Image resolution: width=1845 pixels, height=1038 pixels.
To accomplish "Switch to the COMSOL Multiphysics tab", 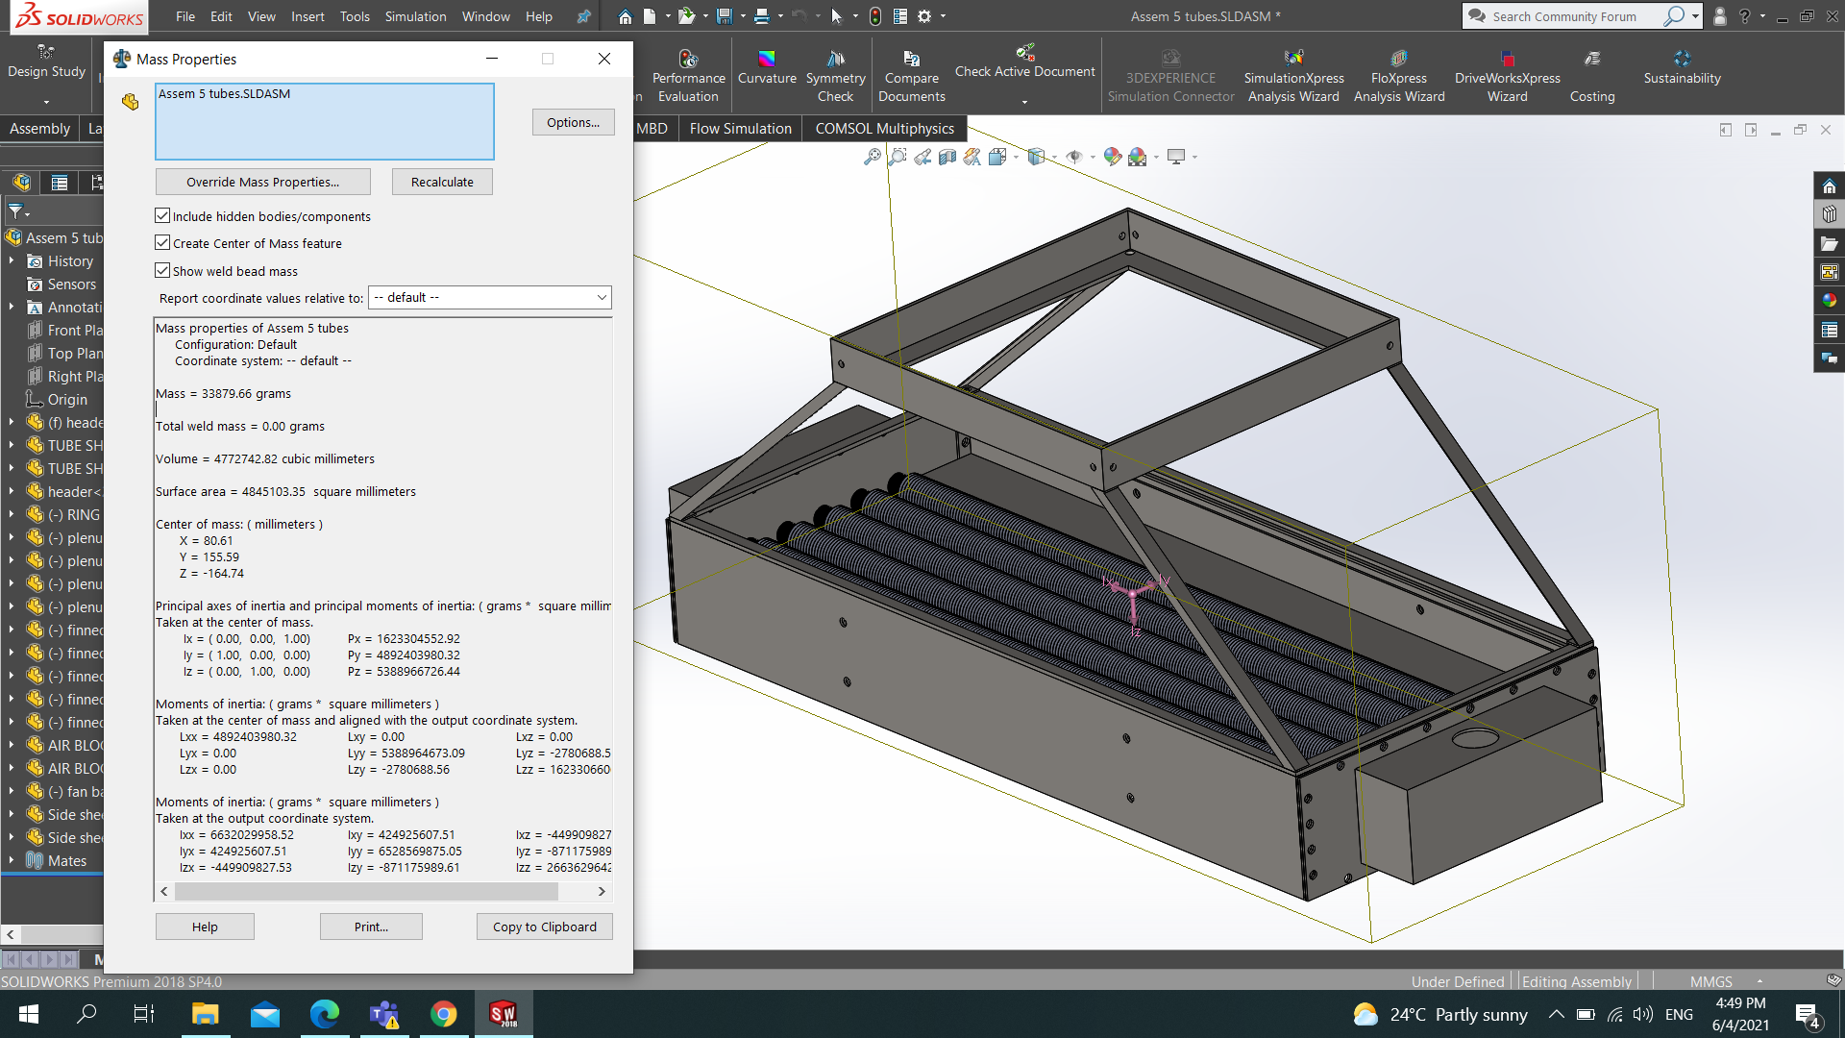I will [x=884, y=129].
